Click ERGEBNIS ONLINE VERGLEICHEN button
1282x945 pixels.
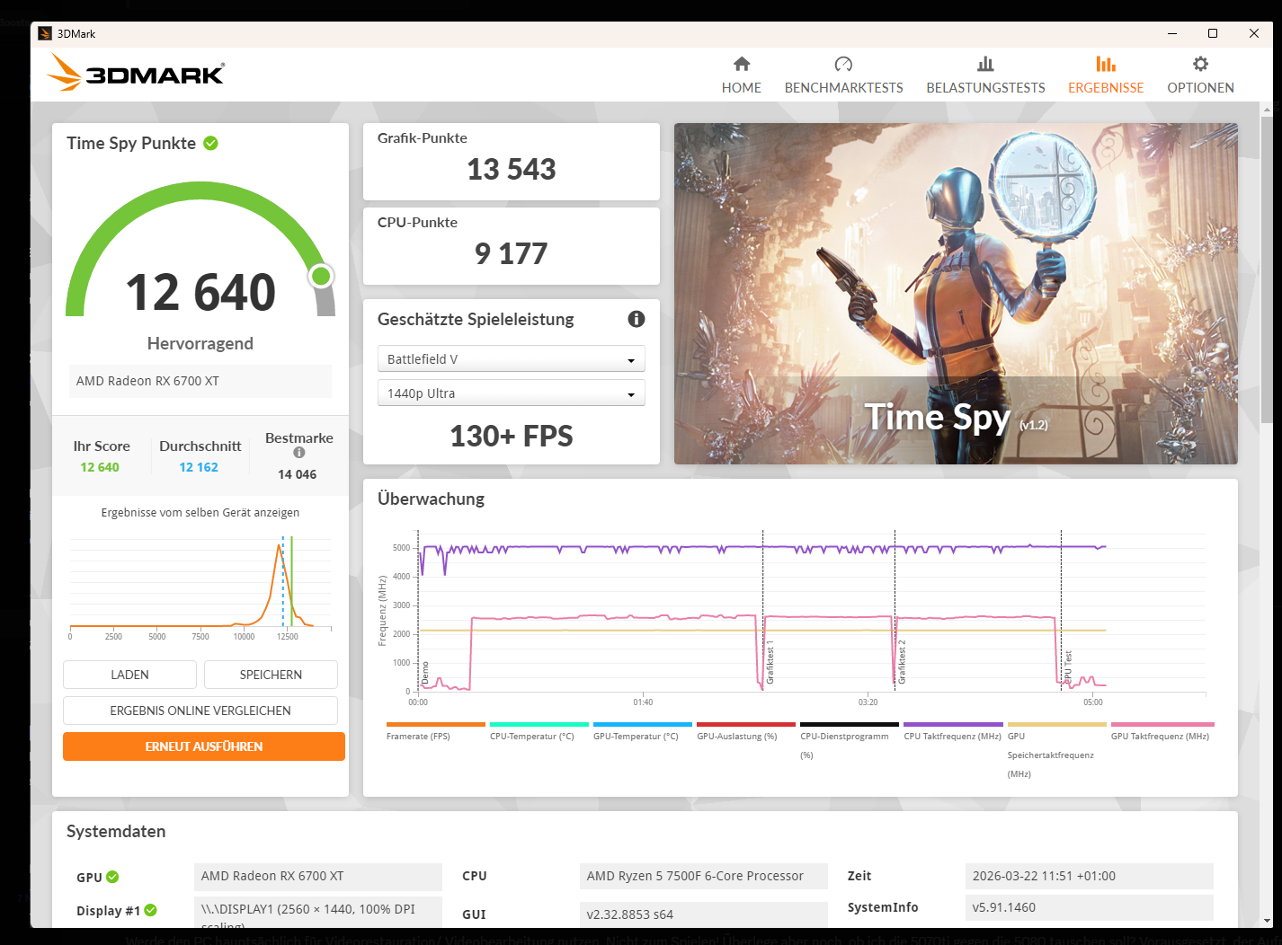coord(200,711)
